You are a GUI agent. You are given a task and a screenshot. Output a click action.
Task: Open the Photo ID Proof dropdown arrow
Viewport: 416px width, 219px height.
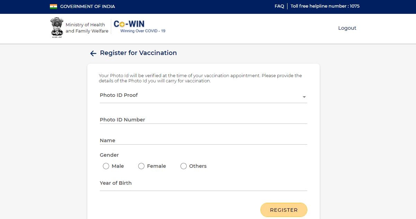pyautogui.click(x=304, y=97)
